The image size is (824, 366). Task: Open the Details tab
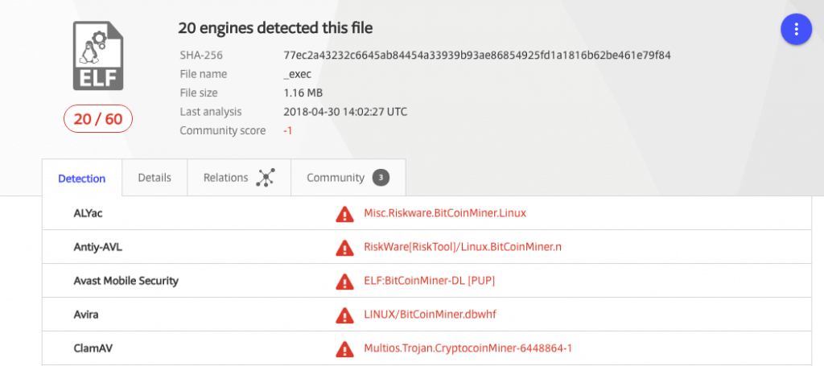click(154, 178)
